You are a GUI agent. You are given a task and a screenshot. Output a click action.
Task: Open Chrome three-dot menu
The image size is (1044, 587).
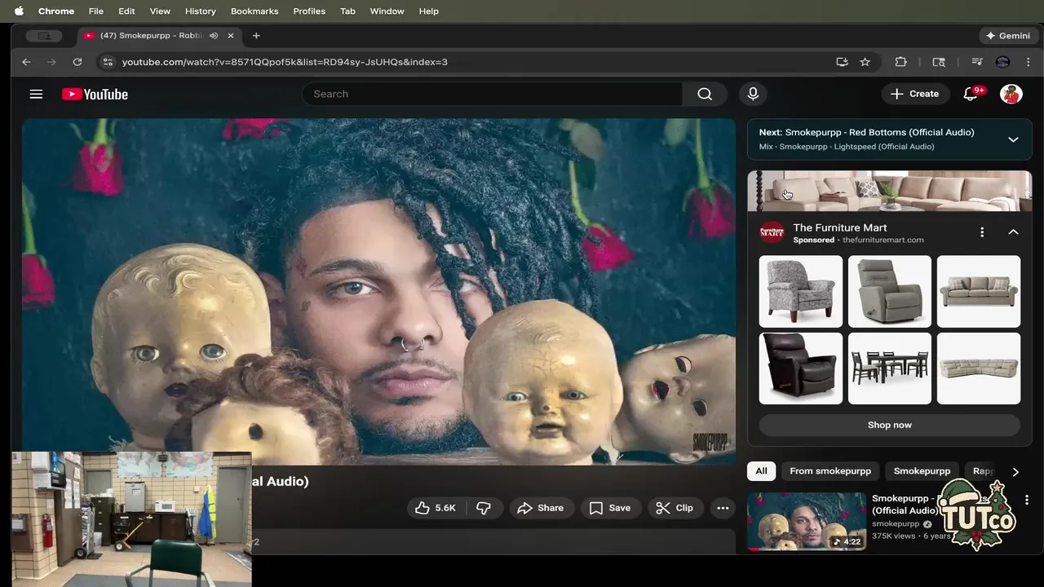click(1029, 62)
